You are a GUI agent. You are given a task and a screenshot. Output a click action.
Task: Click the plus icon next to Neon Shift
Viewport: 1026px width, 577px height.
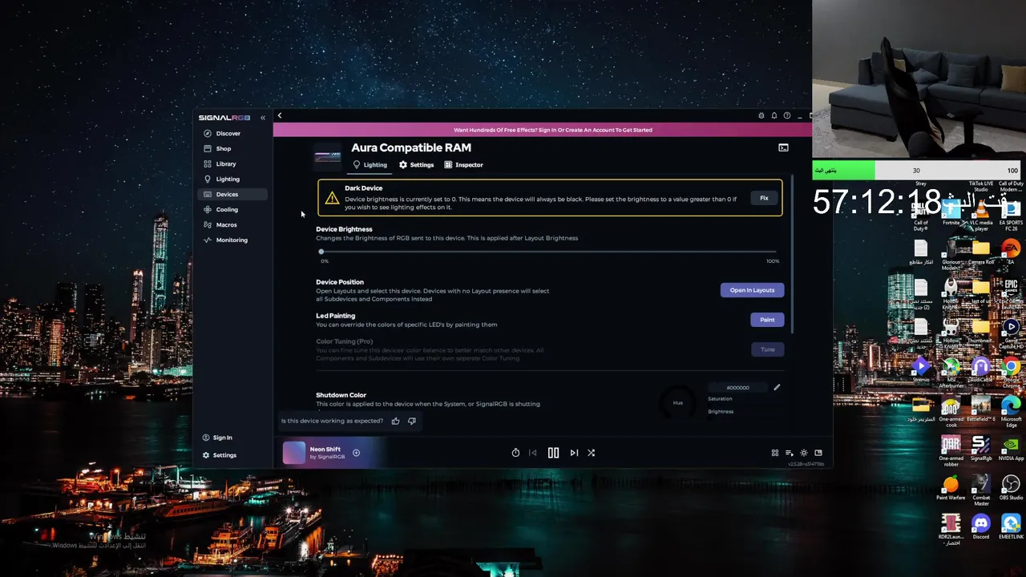356,453
